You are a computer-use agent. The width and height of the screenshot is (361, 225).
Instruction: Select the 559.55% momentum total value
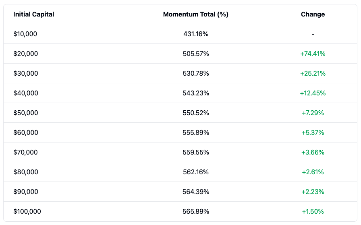[196, 153]
